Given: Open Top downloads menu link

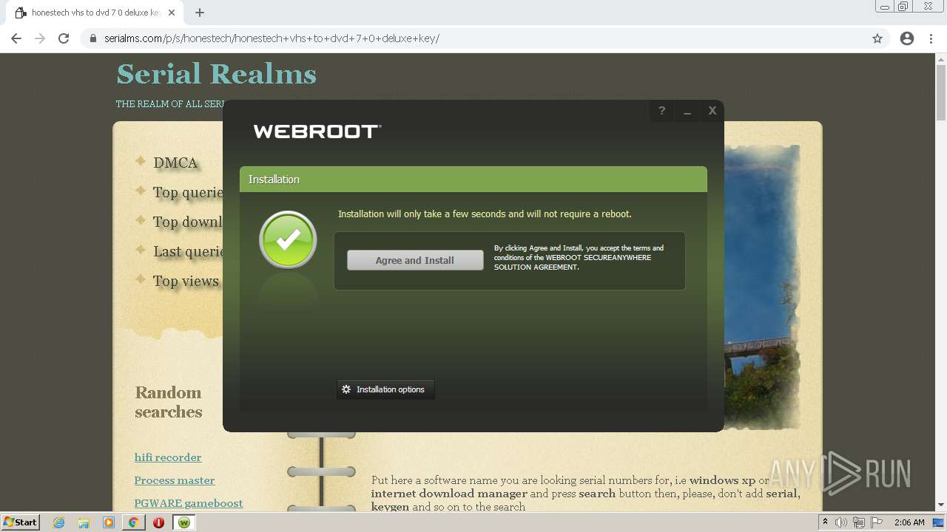Looking at the screenshot, I should 188,222.
